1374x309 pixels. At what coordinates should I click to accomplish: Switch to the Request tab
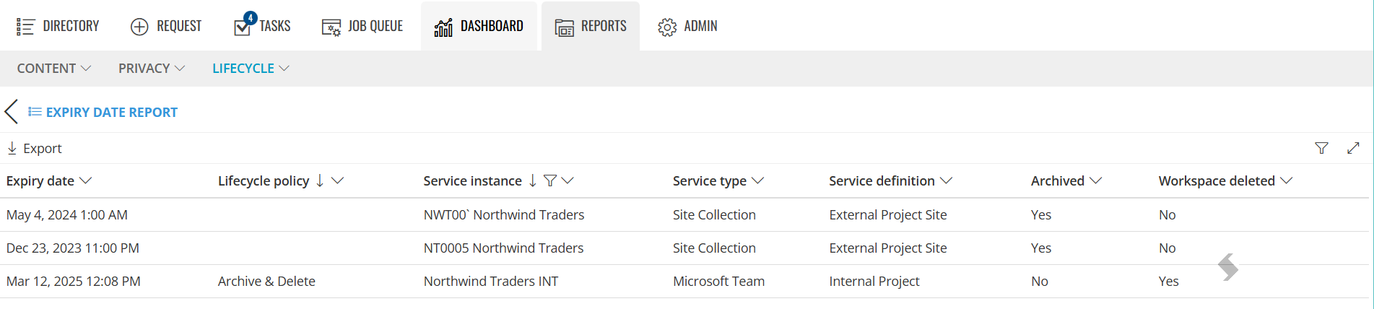[x=166, y=26]
